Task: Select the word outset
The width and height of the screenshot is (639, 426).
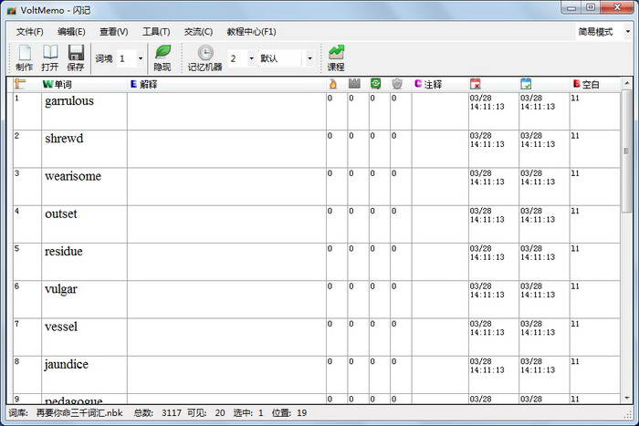Action: pyautogui.click(x=61, y=213)
